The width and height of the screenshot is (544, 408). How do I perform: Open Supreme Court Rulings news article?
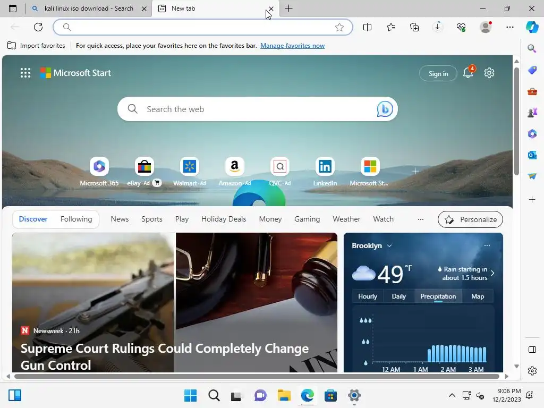coord(165,356)
